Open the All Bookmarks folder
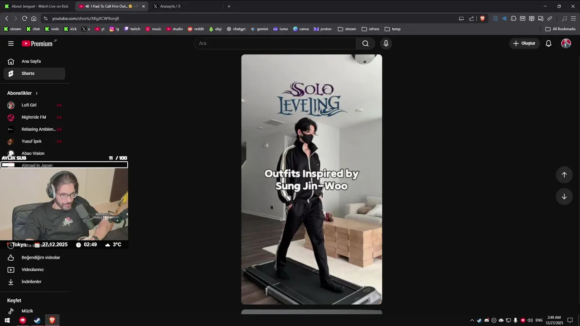This screenshot has height=326, width=580. 561,29
